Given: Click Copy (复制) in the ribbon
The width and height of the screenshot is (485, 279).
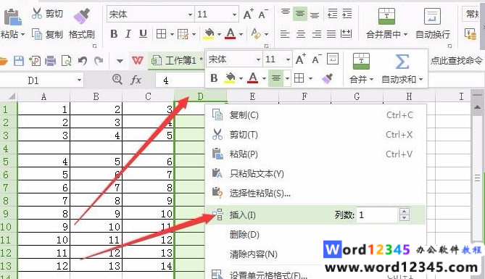Looking at the screenshot, I should point(47,34).
